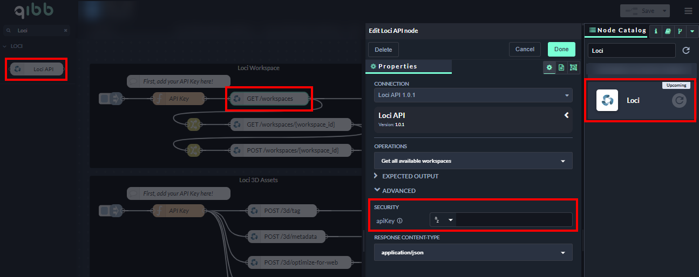Open the node appearance icon

(573, 67)
